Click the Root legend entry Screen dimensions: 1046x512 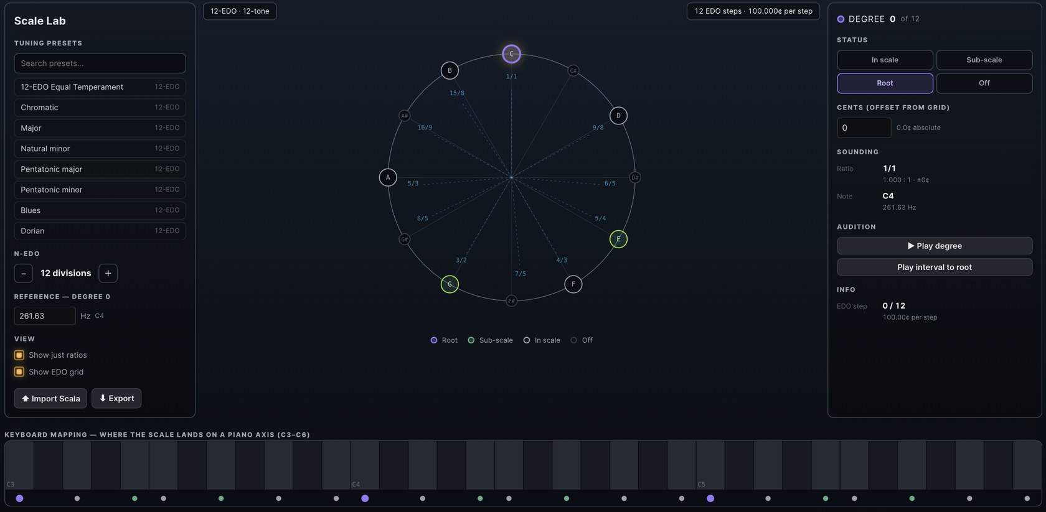point(444,340)
